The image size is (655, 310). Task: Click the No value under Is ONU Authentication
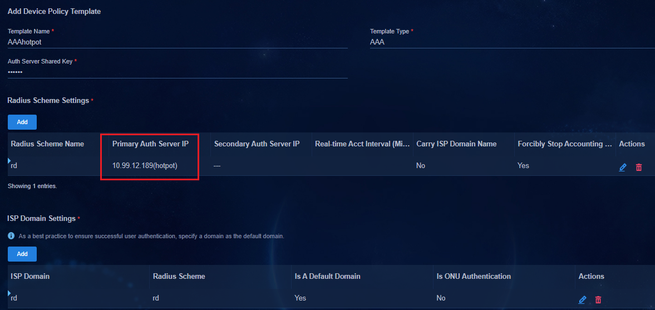coord(441,298)
